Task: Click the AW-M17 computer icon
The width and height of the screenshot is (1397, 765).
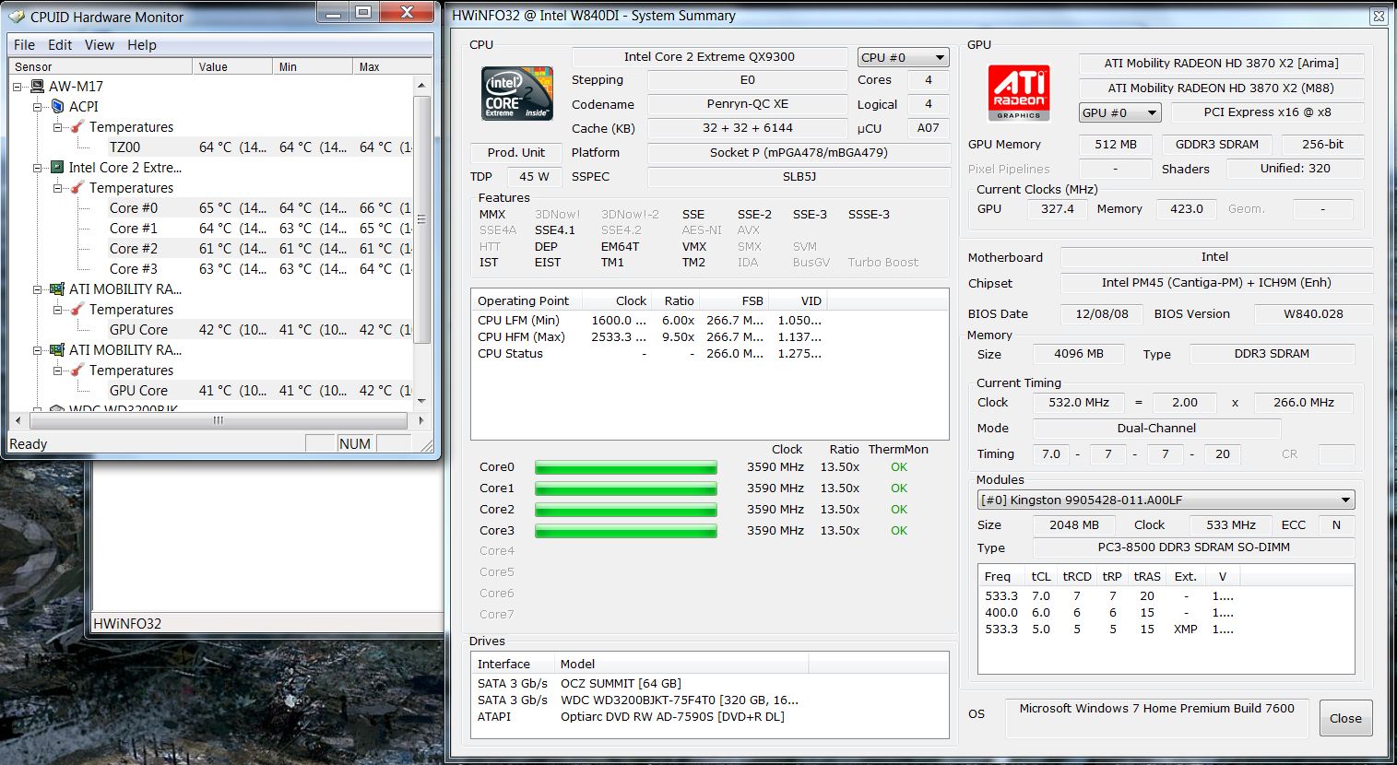Action: click(x=38, y=87)
